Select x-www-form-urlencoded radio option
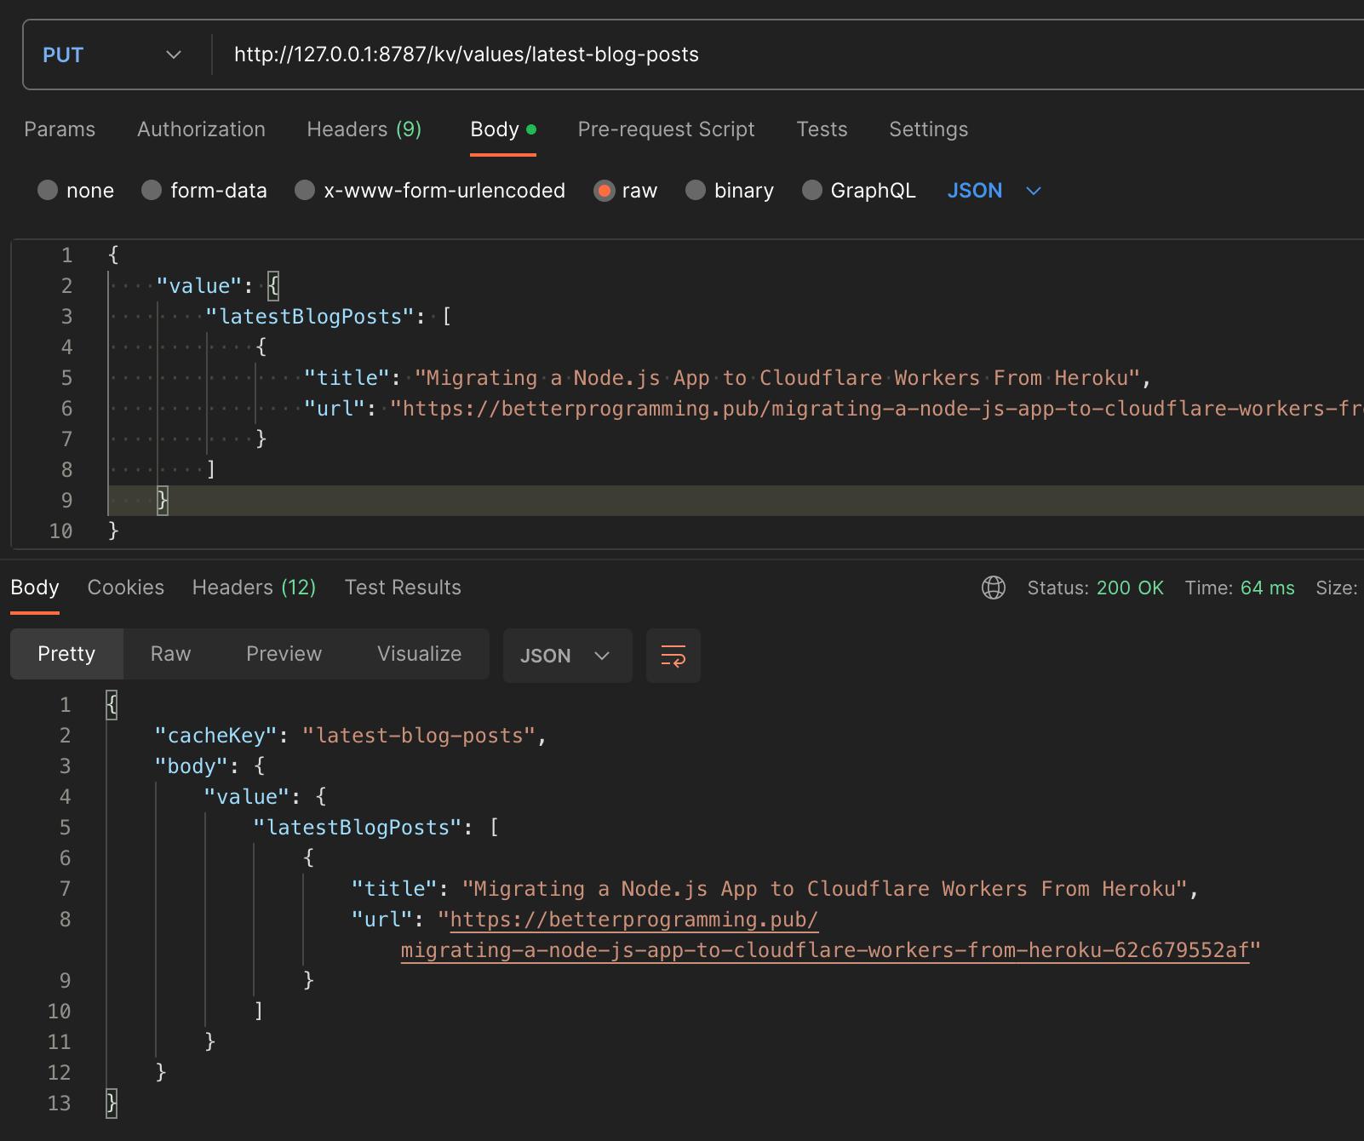Screen dimensions: 1364x1141 pyautogui.click(x=305, y=190)
